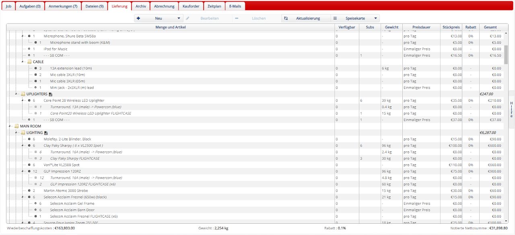The image size is (515, 235).
Task: Click the vertical scrollbar thumb
Action: point(506,54)
